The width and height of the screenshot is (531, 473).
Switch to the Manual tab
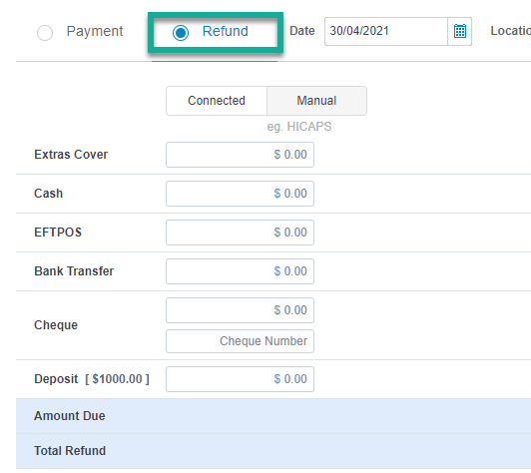(x=316, y=101)
